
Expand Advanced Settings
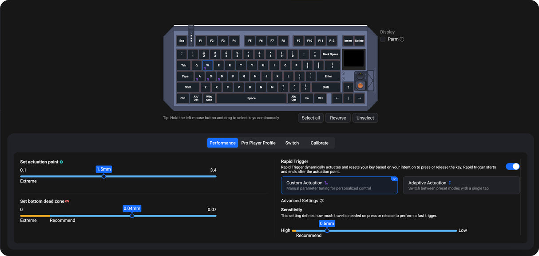click(x=302, y=201)
